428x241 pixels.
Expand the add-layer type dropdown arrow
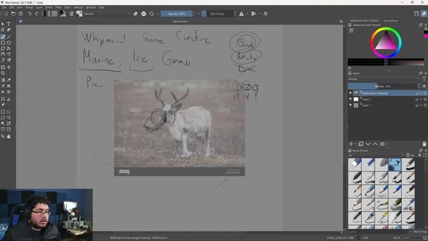point(356,144)
